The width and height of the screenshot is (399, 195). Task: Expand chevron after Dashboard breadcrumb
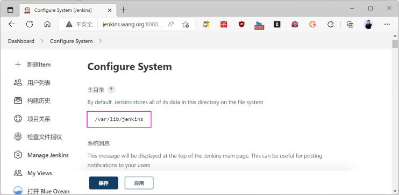pos(42,41)
